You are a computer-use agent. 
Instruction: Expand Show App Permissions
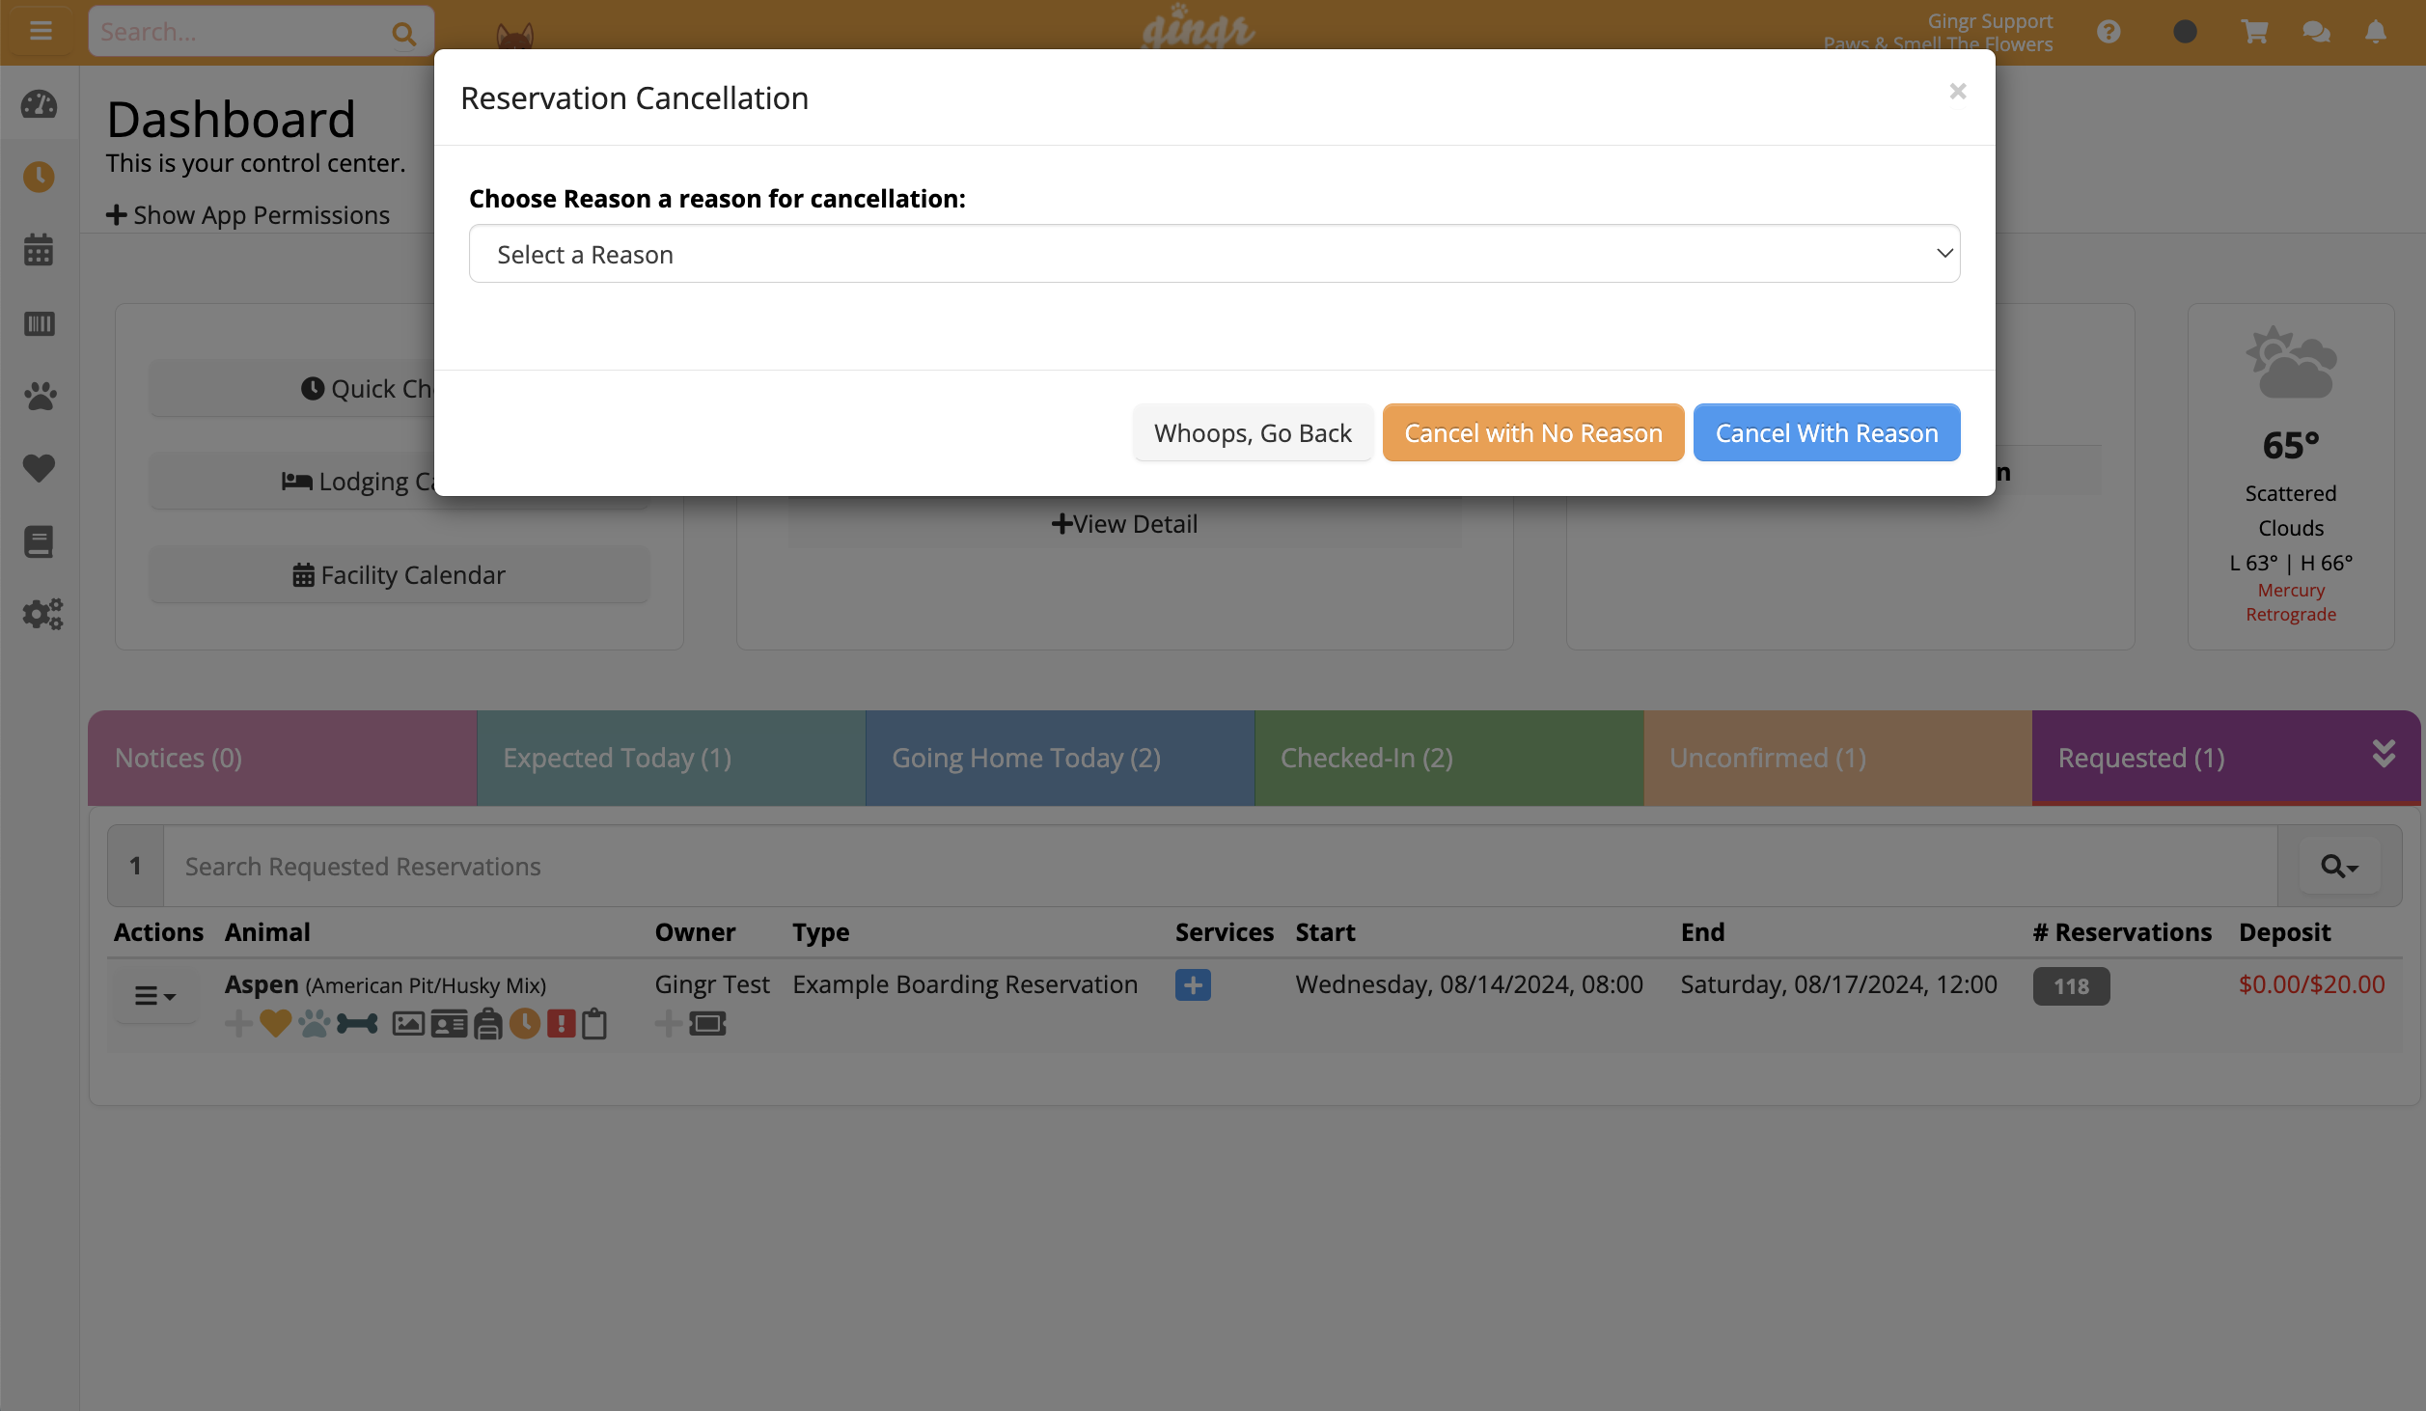[248, 215]
